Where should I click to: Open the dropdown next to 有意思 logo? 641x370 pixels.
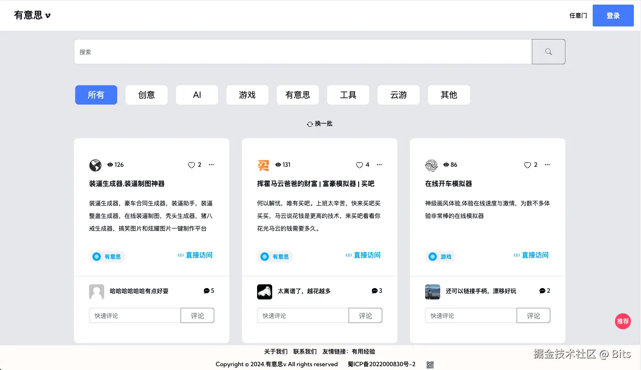click(49, 16)
